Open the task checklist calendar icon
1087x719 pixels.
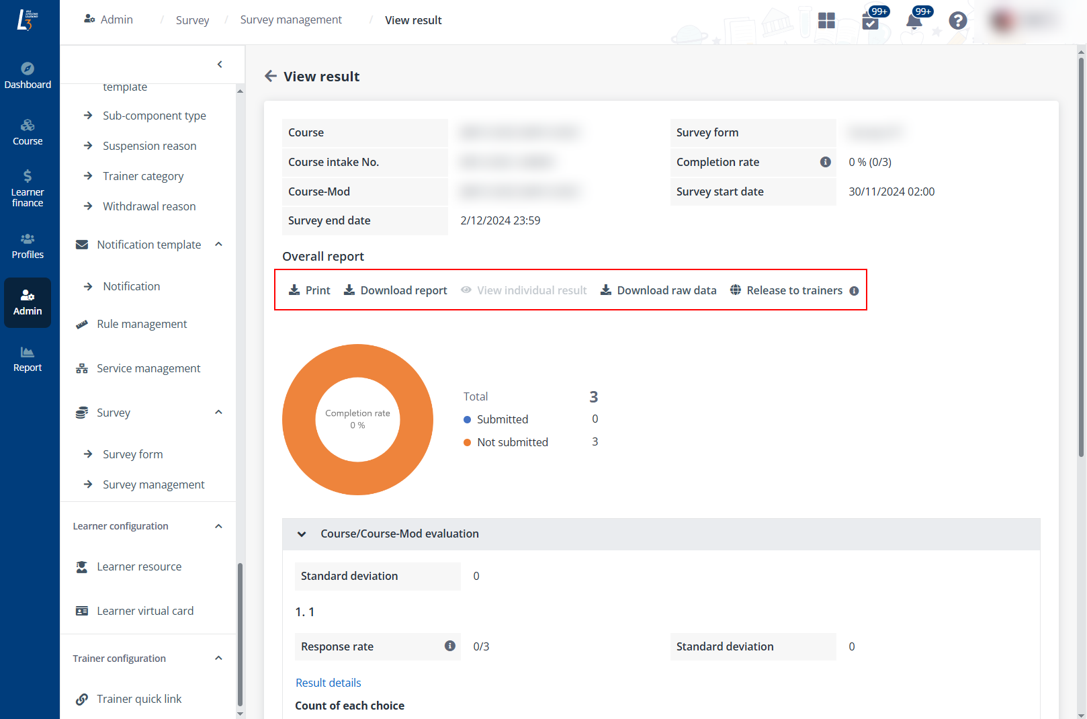coord(870,22)
